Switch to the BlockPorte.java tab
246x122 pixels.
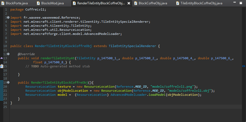click(x=17, y=3)
